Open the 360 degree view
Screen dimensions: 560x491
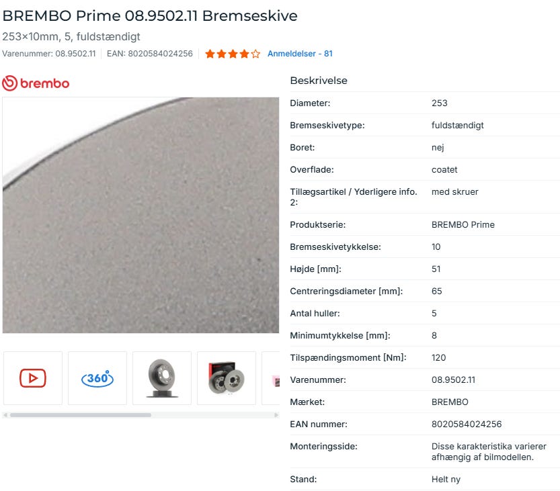coord(97,378)
